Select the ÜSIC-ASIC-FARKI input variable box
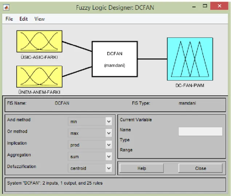Viewport: 231px width, 196px height. [39, 41]
